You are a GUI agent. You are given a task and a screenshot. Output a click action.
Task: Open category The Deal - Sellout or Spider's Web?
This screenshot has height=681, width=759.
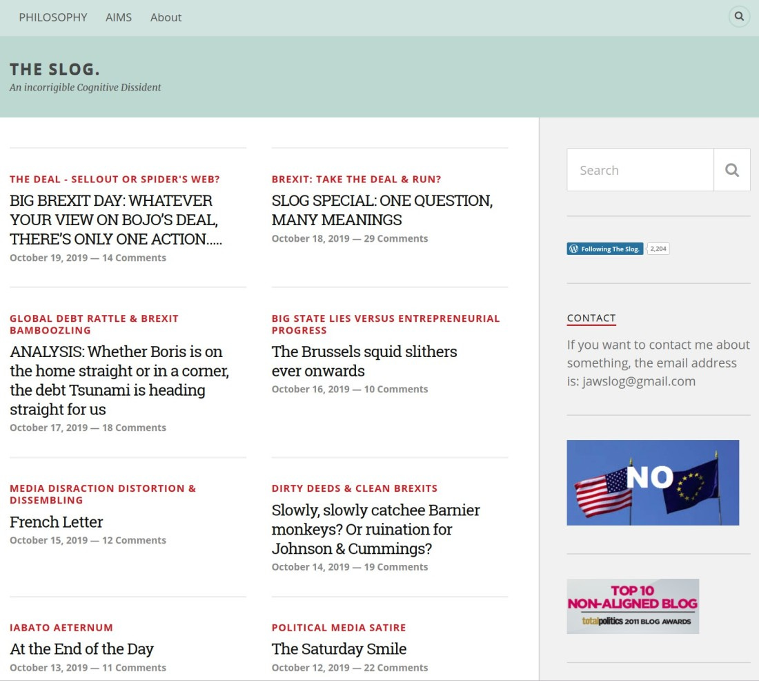(x=115, y=180)
